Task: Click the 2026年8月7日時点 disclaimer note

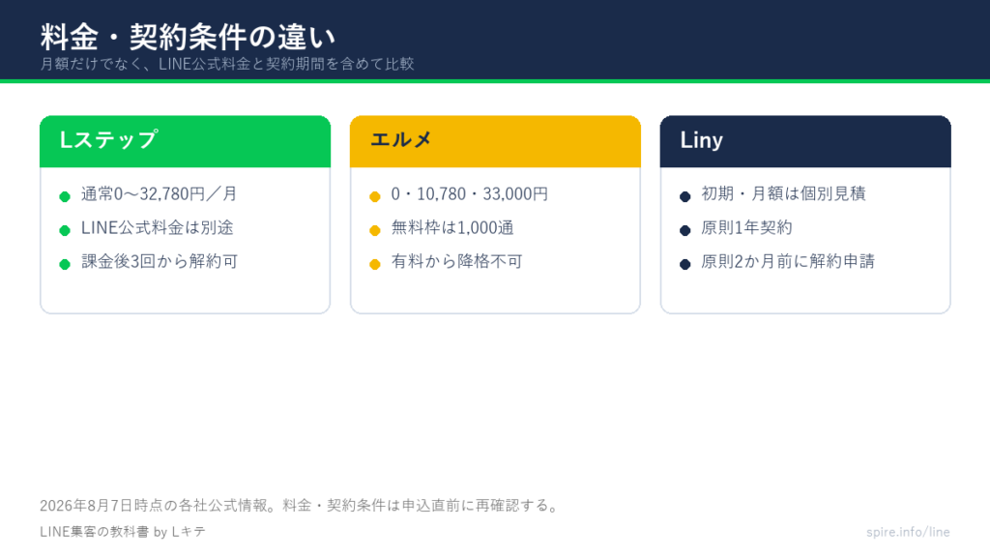Action: (300, 505)
